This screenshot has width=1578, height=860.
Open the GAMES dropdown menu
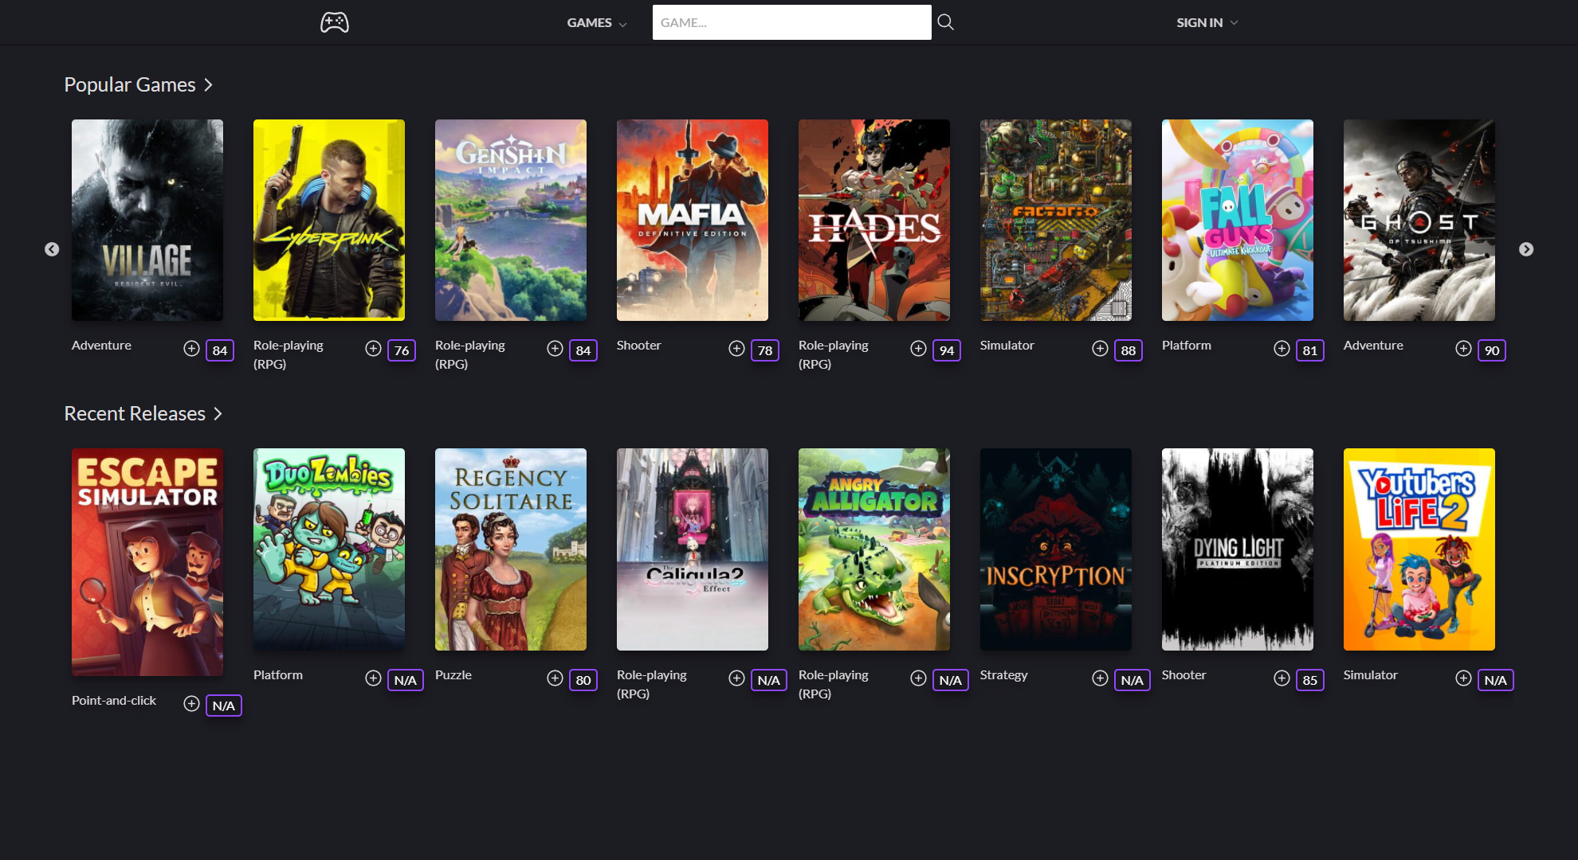tap(623, 23)
